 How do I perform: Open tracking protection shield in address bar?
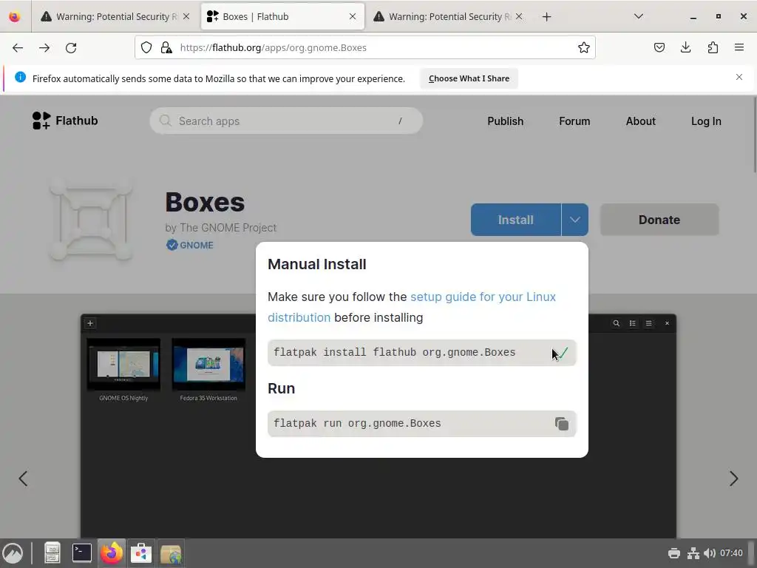146,47
